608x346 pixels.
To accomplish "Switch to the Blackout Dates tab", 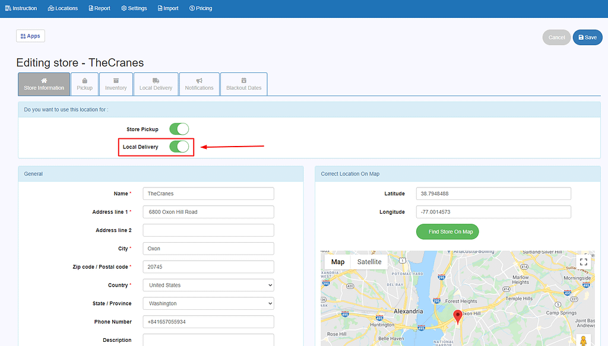I will [244, 84].
